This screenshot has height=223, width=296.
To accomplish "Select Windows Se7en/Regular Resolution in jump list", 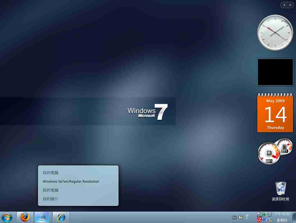I will (x=71, y=181).
